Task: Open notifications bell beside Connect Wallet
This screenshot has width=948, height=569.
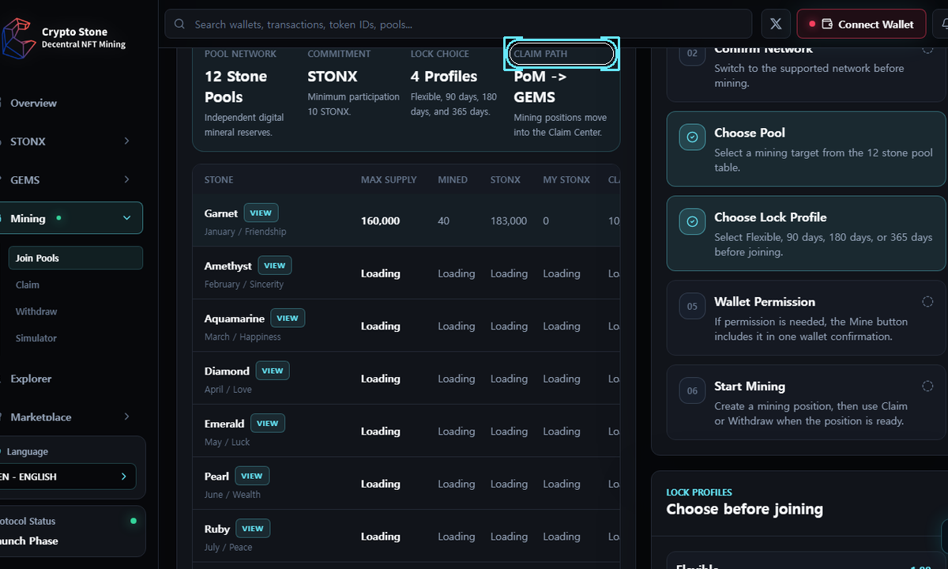Action: tap(943, 24)
